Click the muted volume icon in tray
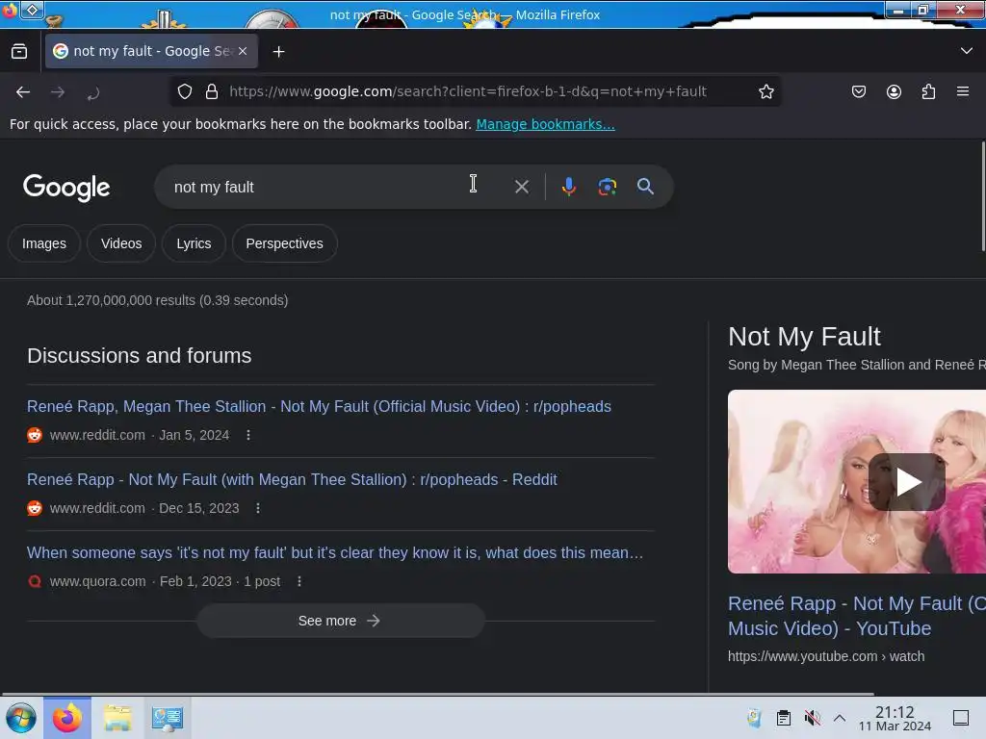Viewport: 986px width, 739px height. pyautogui.click(x=812, y=718)
